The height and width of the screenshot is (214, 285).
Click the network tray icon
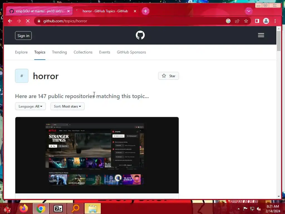pos(252,209)
